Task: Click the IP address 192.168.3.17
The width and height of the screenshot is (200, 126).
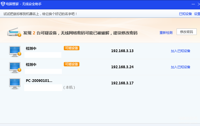Action: pos(122,83)
